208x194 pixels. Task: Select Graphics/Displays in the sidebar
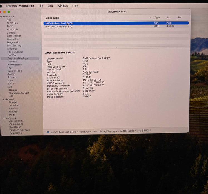[20, 58]
